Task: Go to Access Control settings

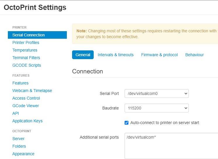Action: [x=26, y=98]
